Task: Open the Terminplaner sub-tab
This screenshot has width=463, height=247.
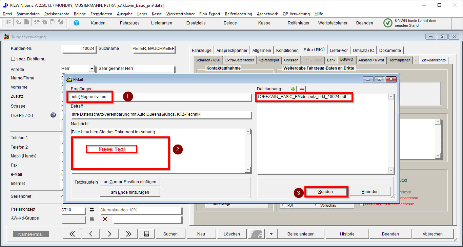Action: pyautogui.click(x=400, y=60)
